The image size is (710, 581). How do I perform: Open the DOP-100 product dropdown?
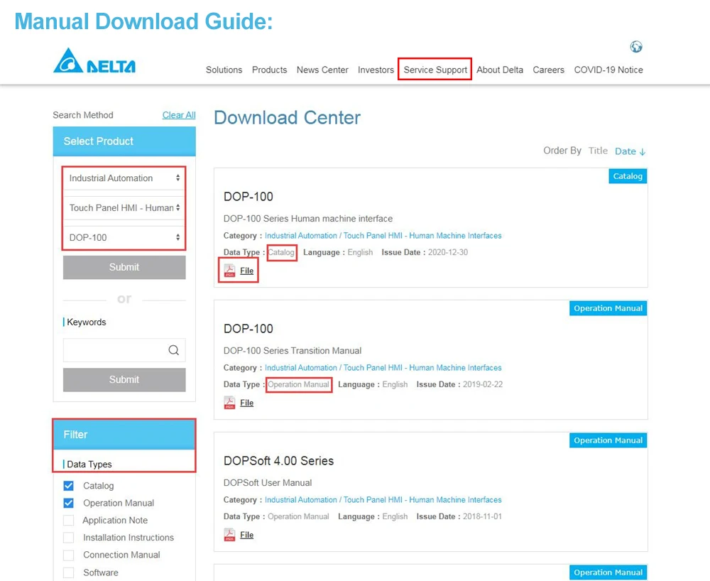click(x=124, y=237)
